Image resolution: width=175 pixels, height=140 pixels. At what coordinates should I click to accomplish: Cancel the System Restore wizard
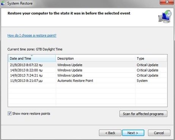pyautogui.click(x=159, y=133)
